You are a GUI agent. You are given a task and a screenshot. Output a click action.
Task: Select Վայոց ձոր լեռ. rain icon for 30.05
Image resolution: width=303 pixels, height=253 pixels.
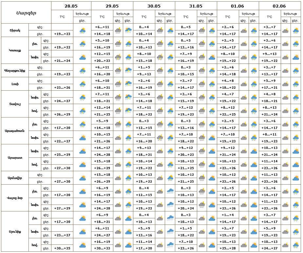click(170, 191)
